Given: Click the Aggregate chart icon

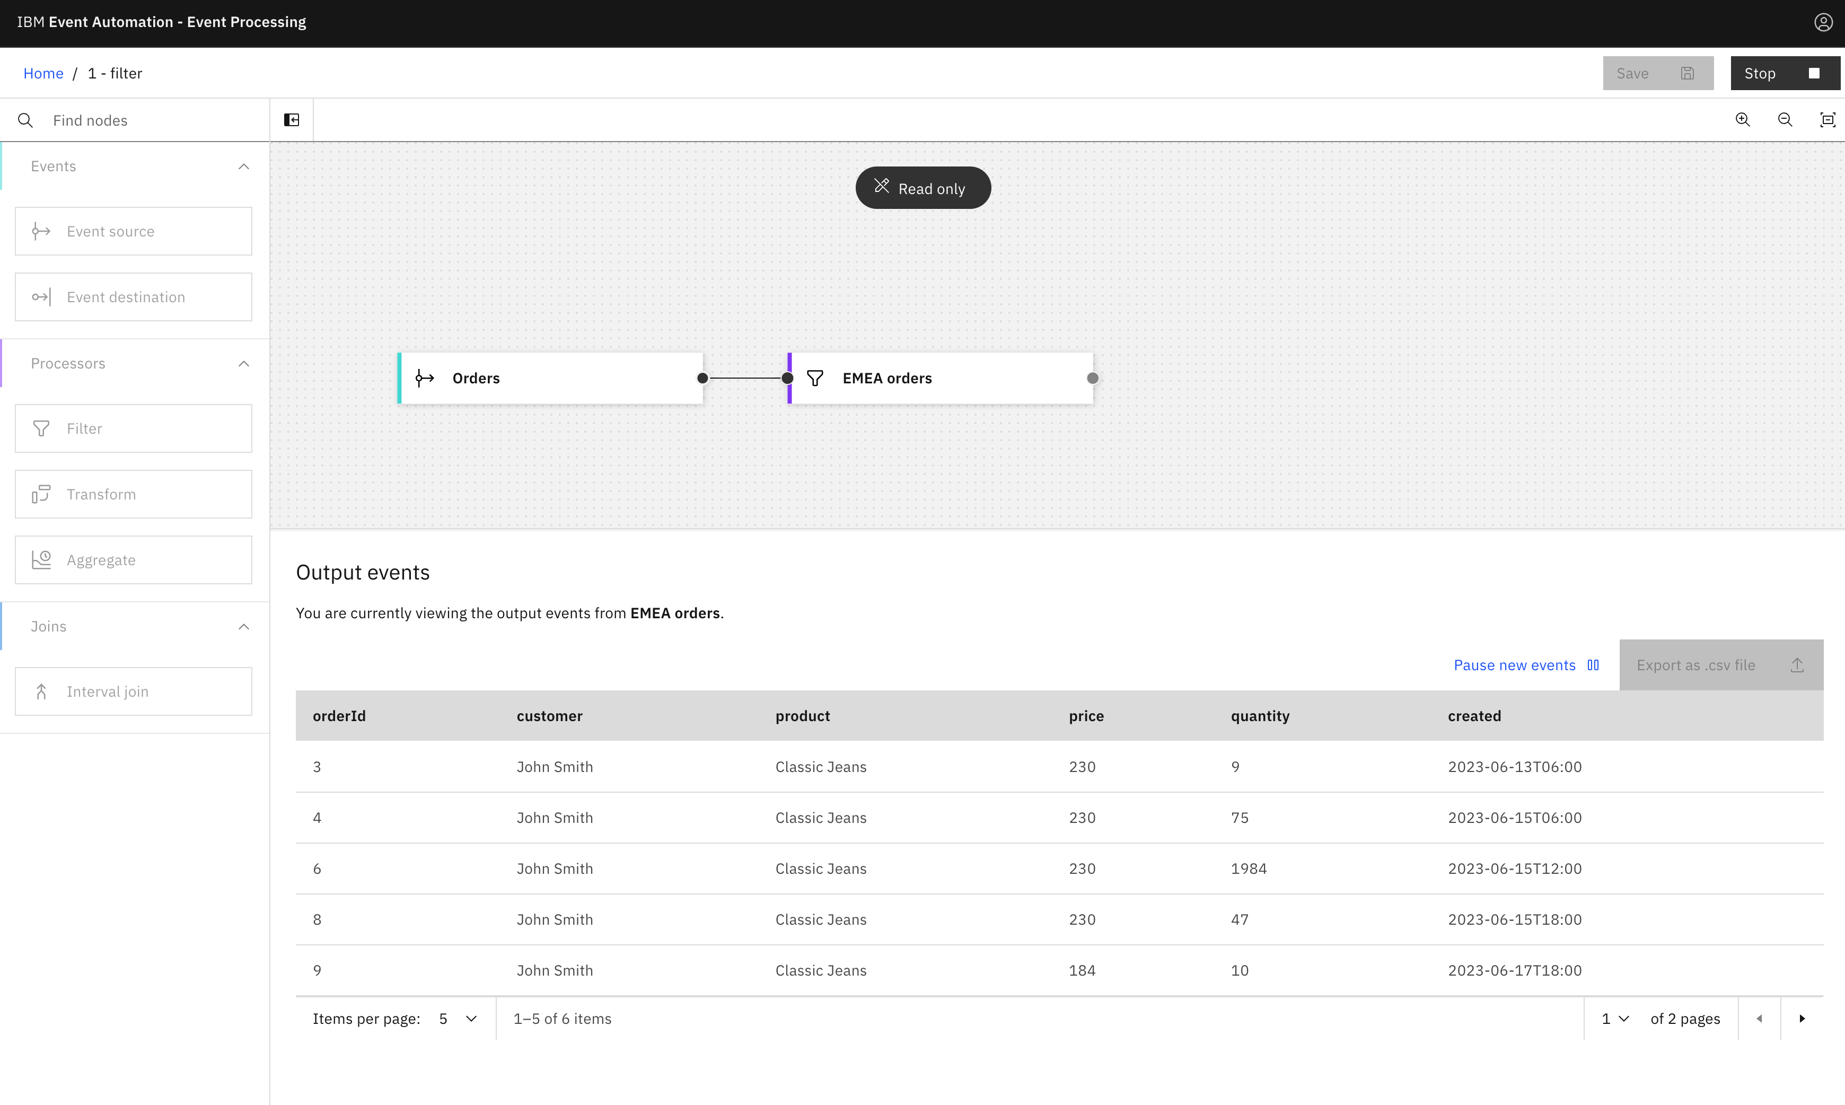Looking at the screenshot, I should pyautogui.click(x=41, y=559).
